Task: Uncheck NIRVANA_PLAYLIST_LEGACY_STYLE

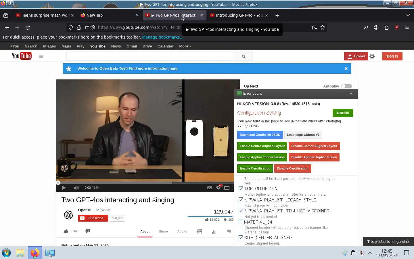Action: [241, 200]
